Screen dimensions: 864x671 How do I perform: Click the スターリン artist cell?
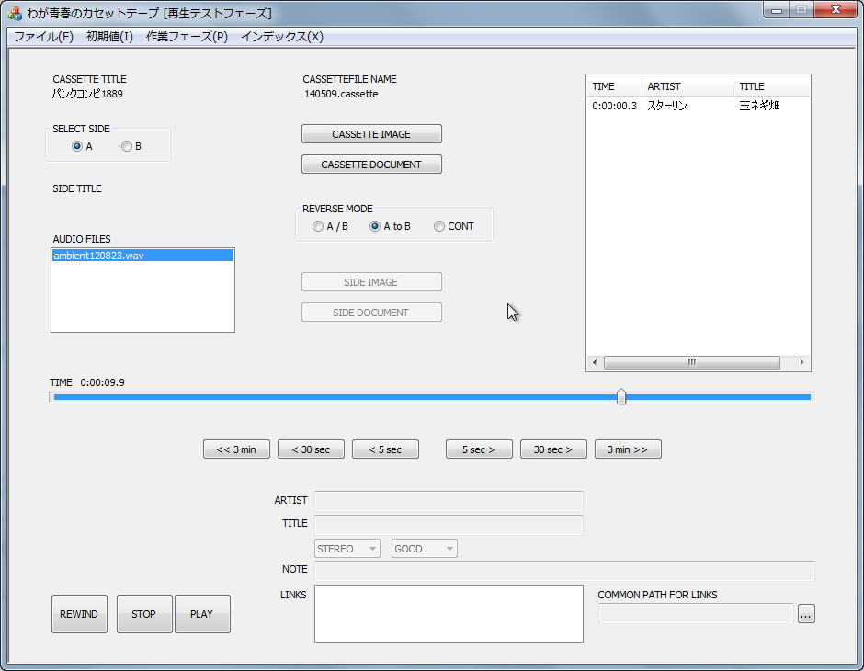666,106
